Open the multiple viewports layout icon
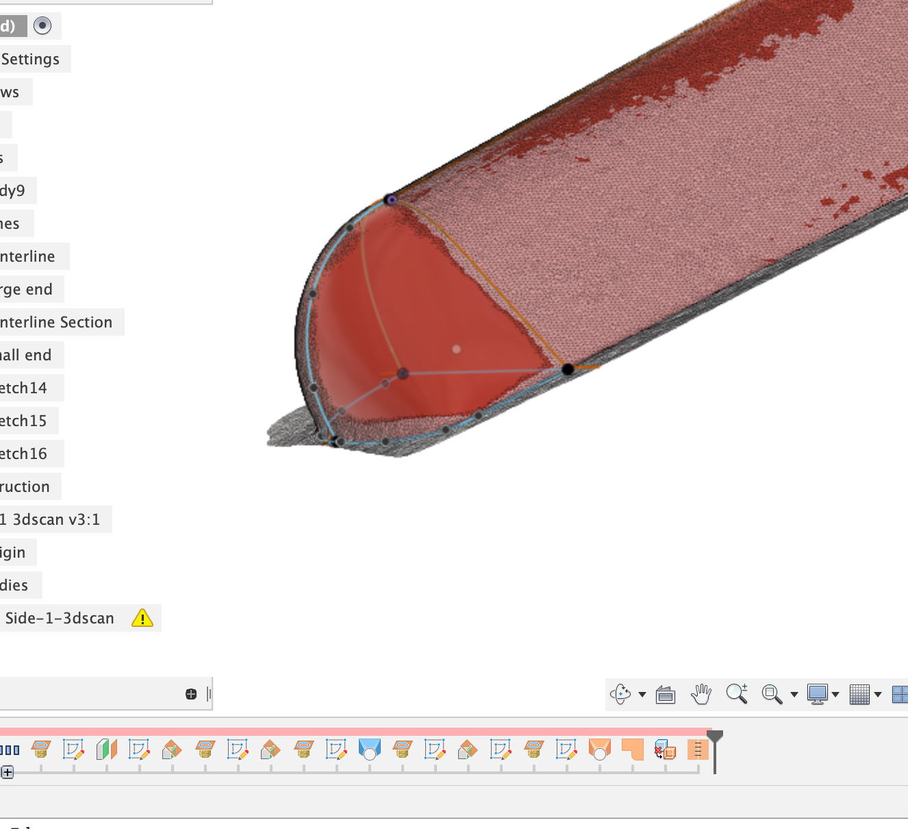This screenshot has width=908, height=829. click(x=900, y=693)
